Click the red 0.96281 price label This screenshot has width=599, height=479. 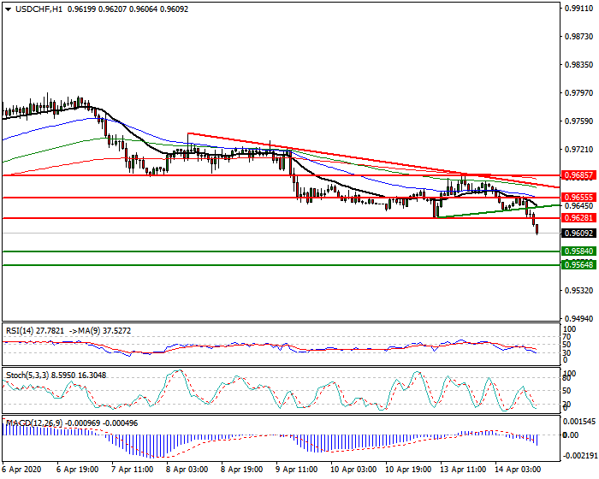(x=578, y=218)
